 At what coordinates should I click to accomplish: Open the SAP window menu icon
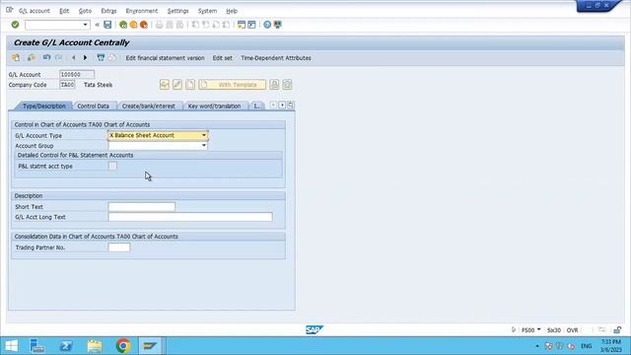[9, 10]
